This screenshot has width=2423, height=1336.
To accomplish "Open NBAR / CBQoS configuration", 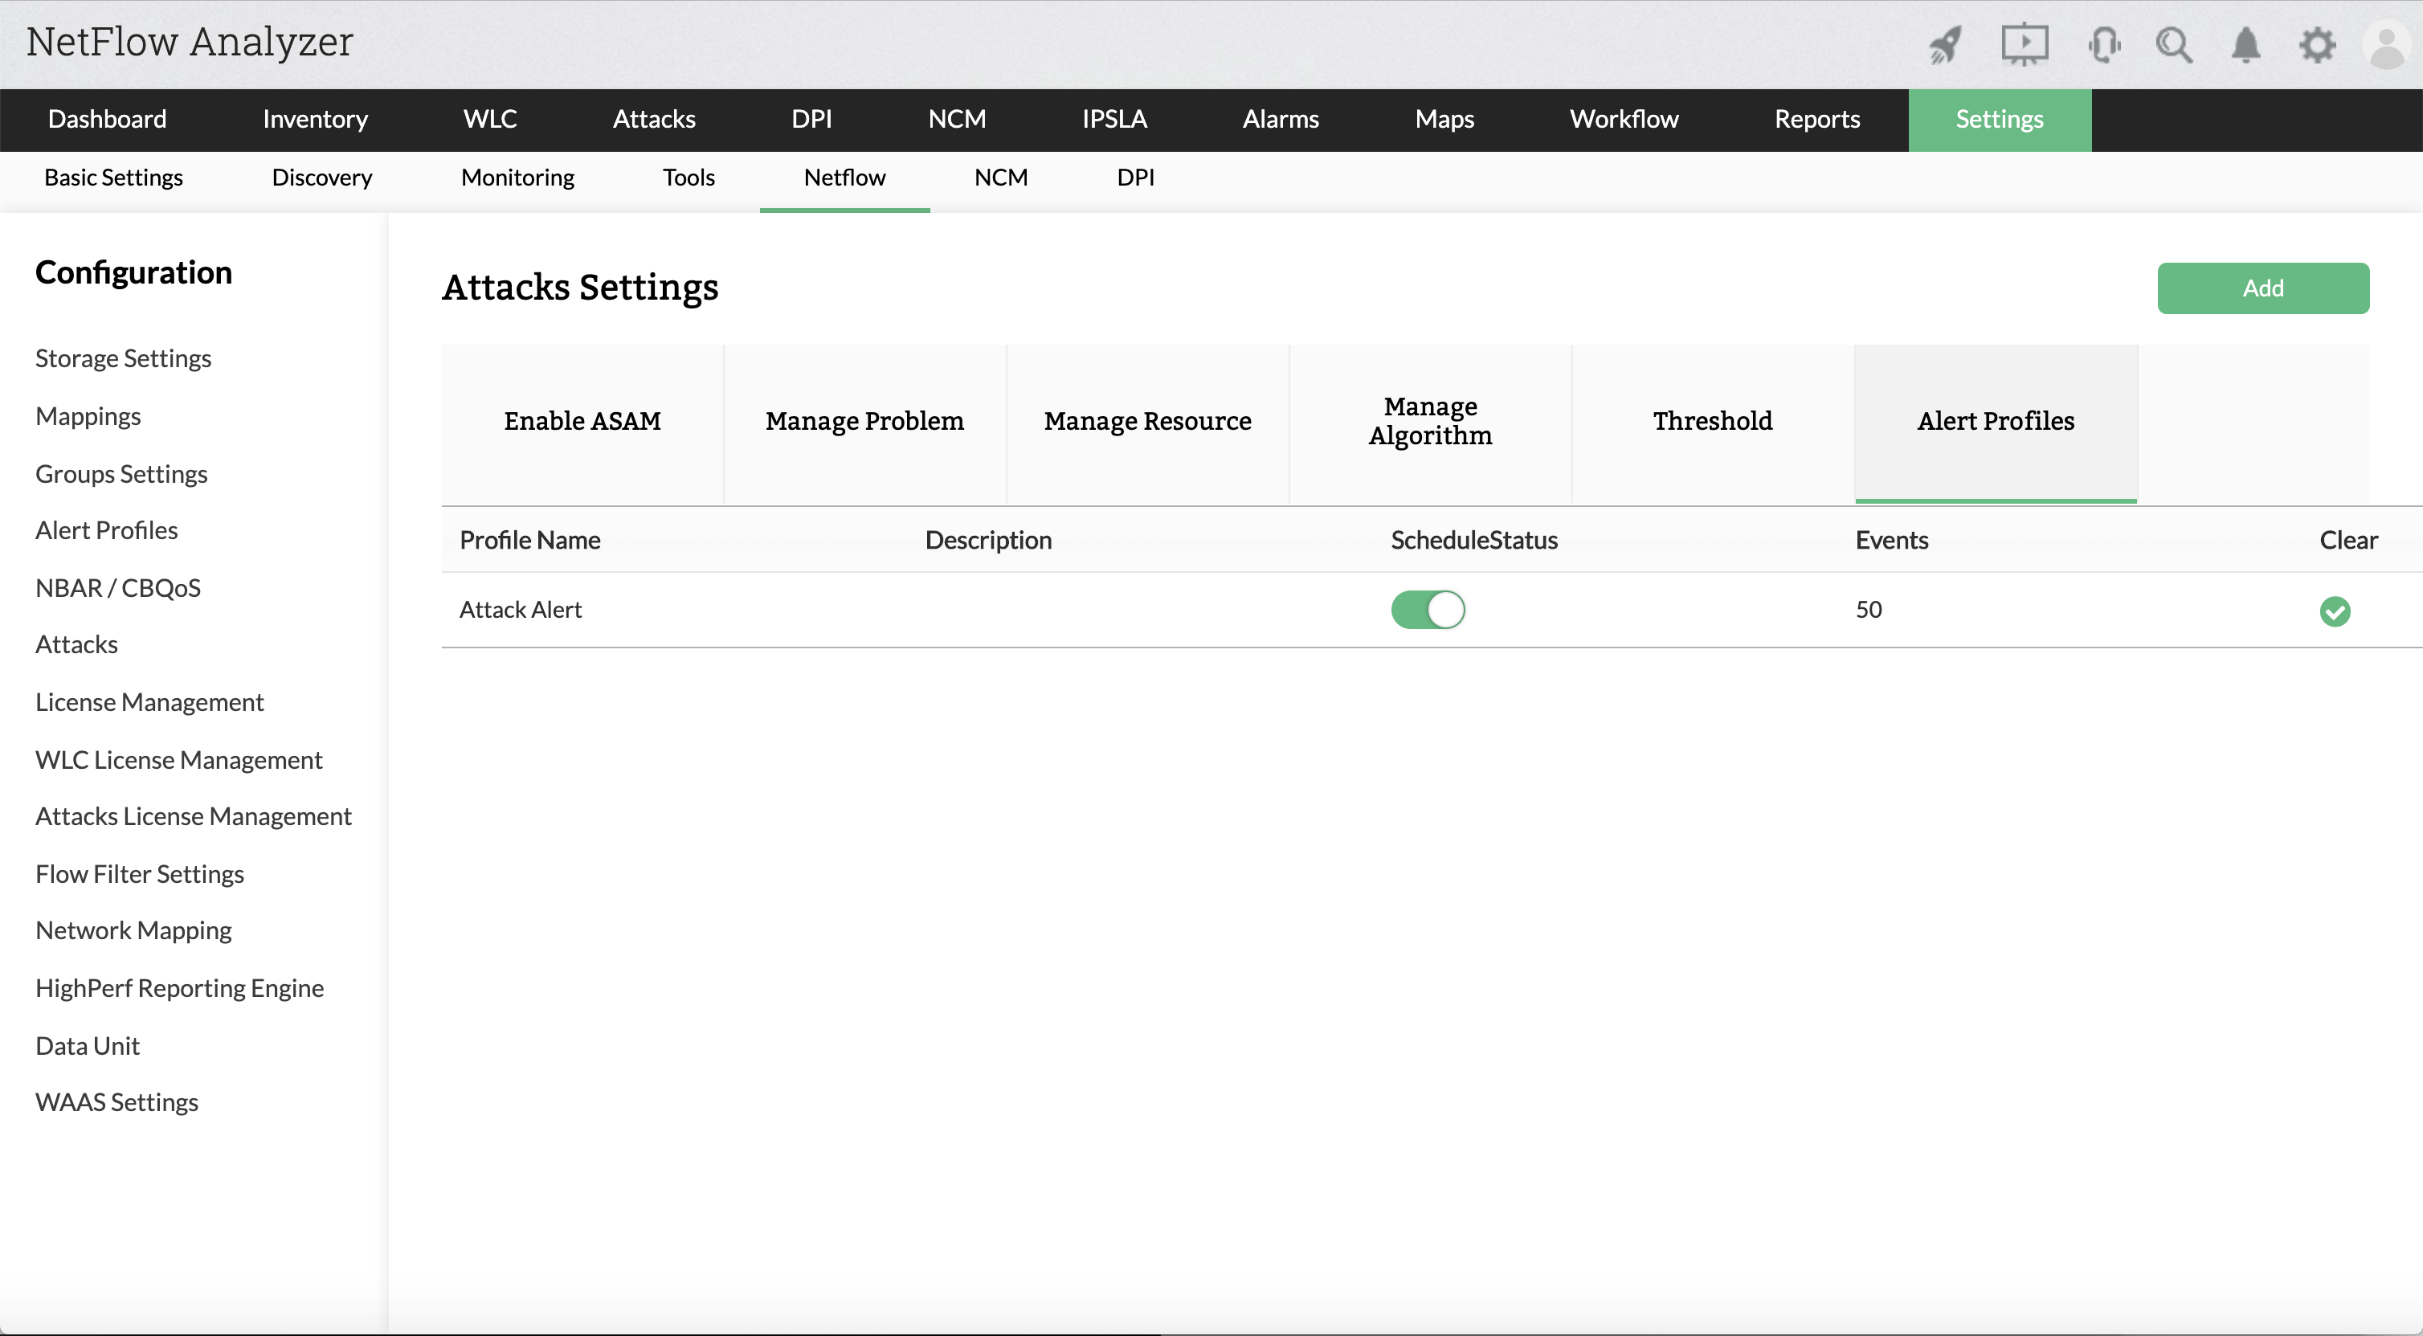I will (117, 588).
